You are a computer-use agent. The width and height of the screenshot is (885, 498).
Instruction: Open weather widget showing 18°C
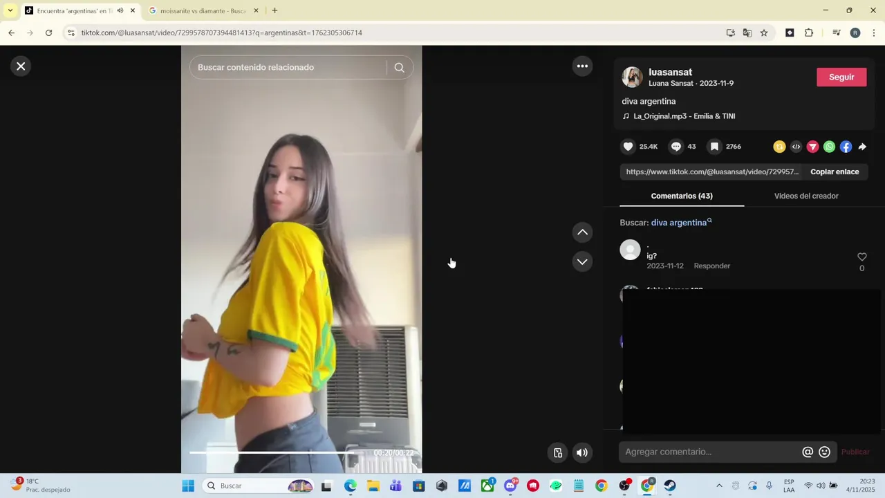pos(40,486)
